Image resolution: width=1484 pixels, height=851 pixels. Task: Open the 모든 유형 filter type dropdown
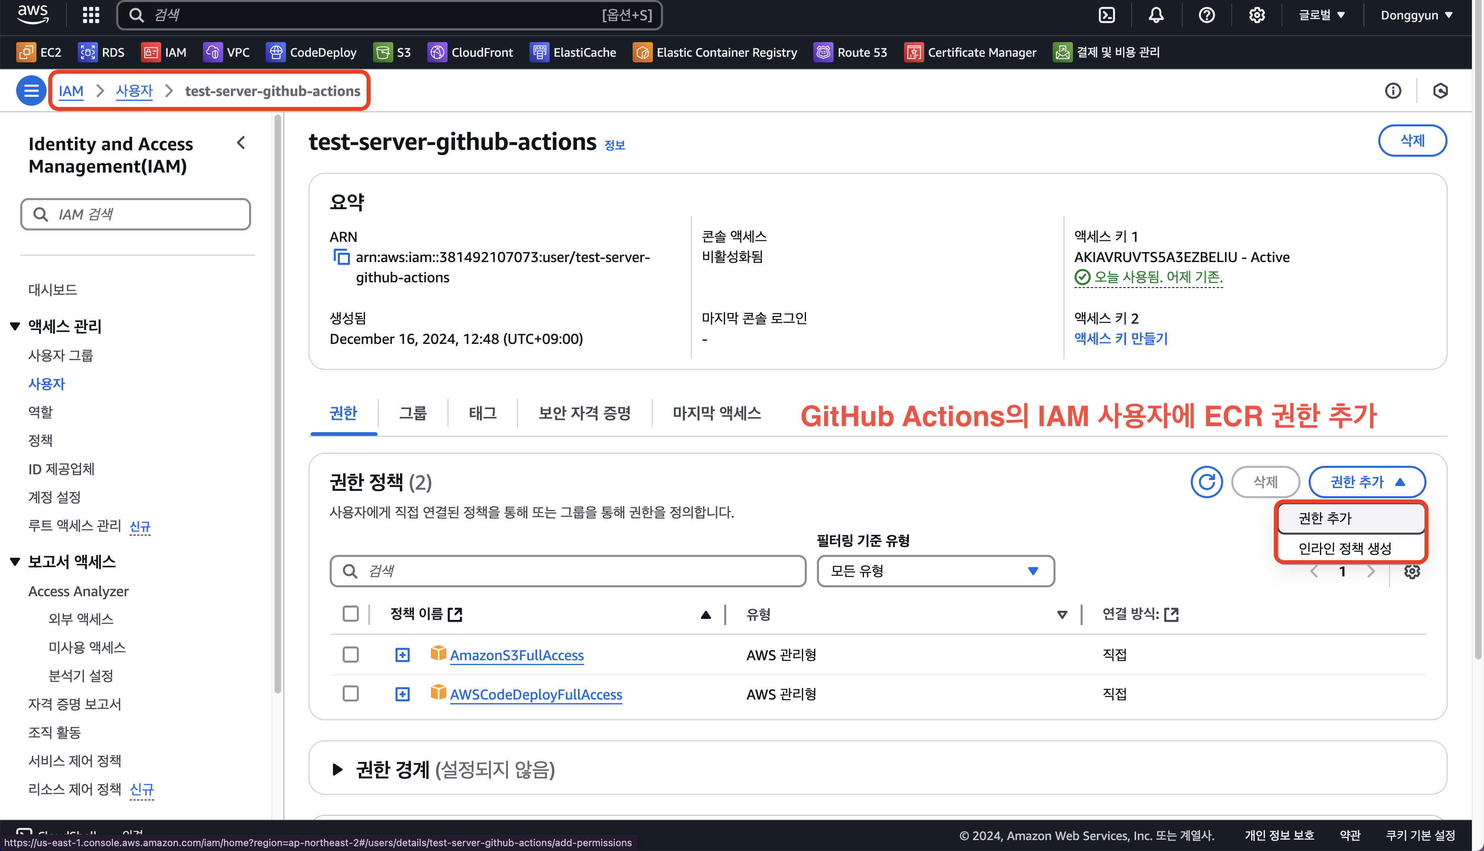click(x=935, y=571)
